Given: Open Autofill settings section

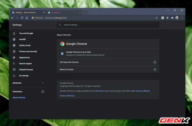Looking at the screenshot, I should (x=22, y=39).
